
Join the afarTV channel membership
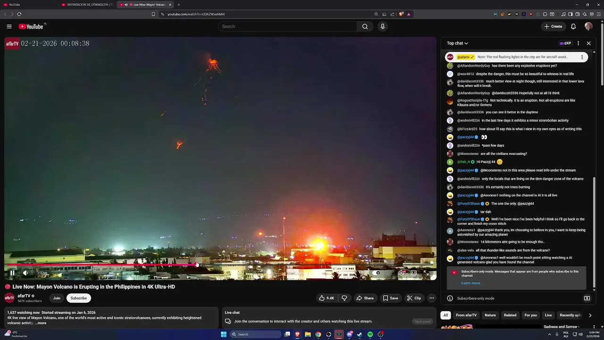(x=57, y=298)
